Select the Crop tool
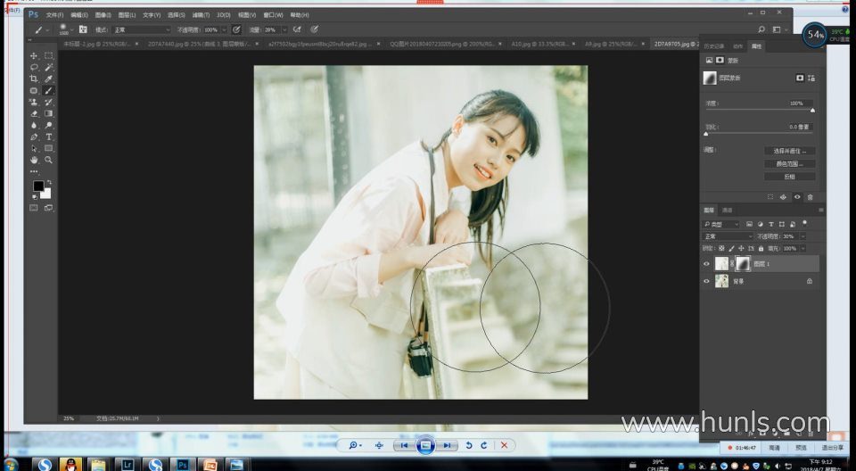Viewport: 856px width, 471px height. (34, 78)
